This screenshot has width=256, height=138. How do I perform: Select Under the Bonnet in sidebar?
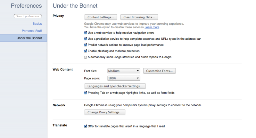(x=29, y=38)
